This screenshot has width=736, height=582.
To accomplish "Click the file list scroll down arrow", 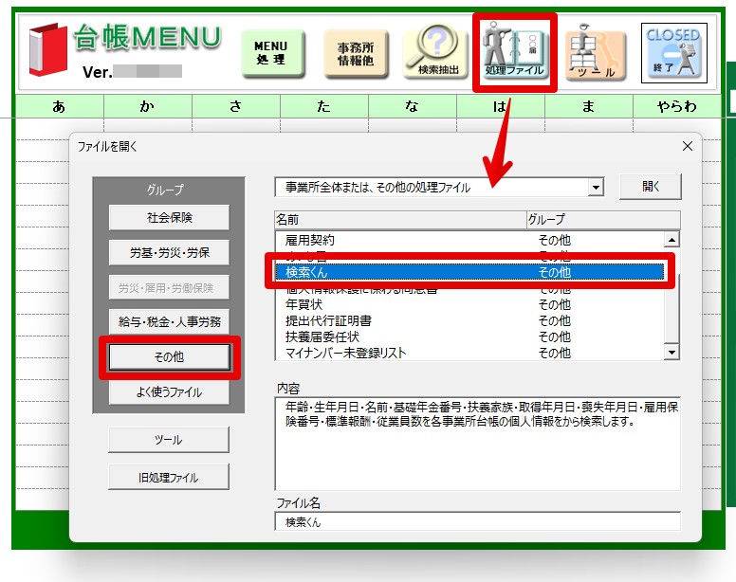I will pyautogui.click(x=672, y=353).
